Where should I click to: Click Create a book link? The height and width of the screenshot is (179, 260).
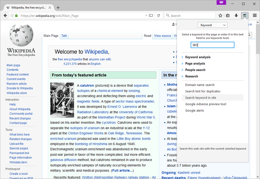point(19,174)
